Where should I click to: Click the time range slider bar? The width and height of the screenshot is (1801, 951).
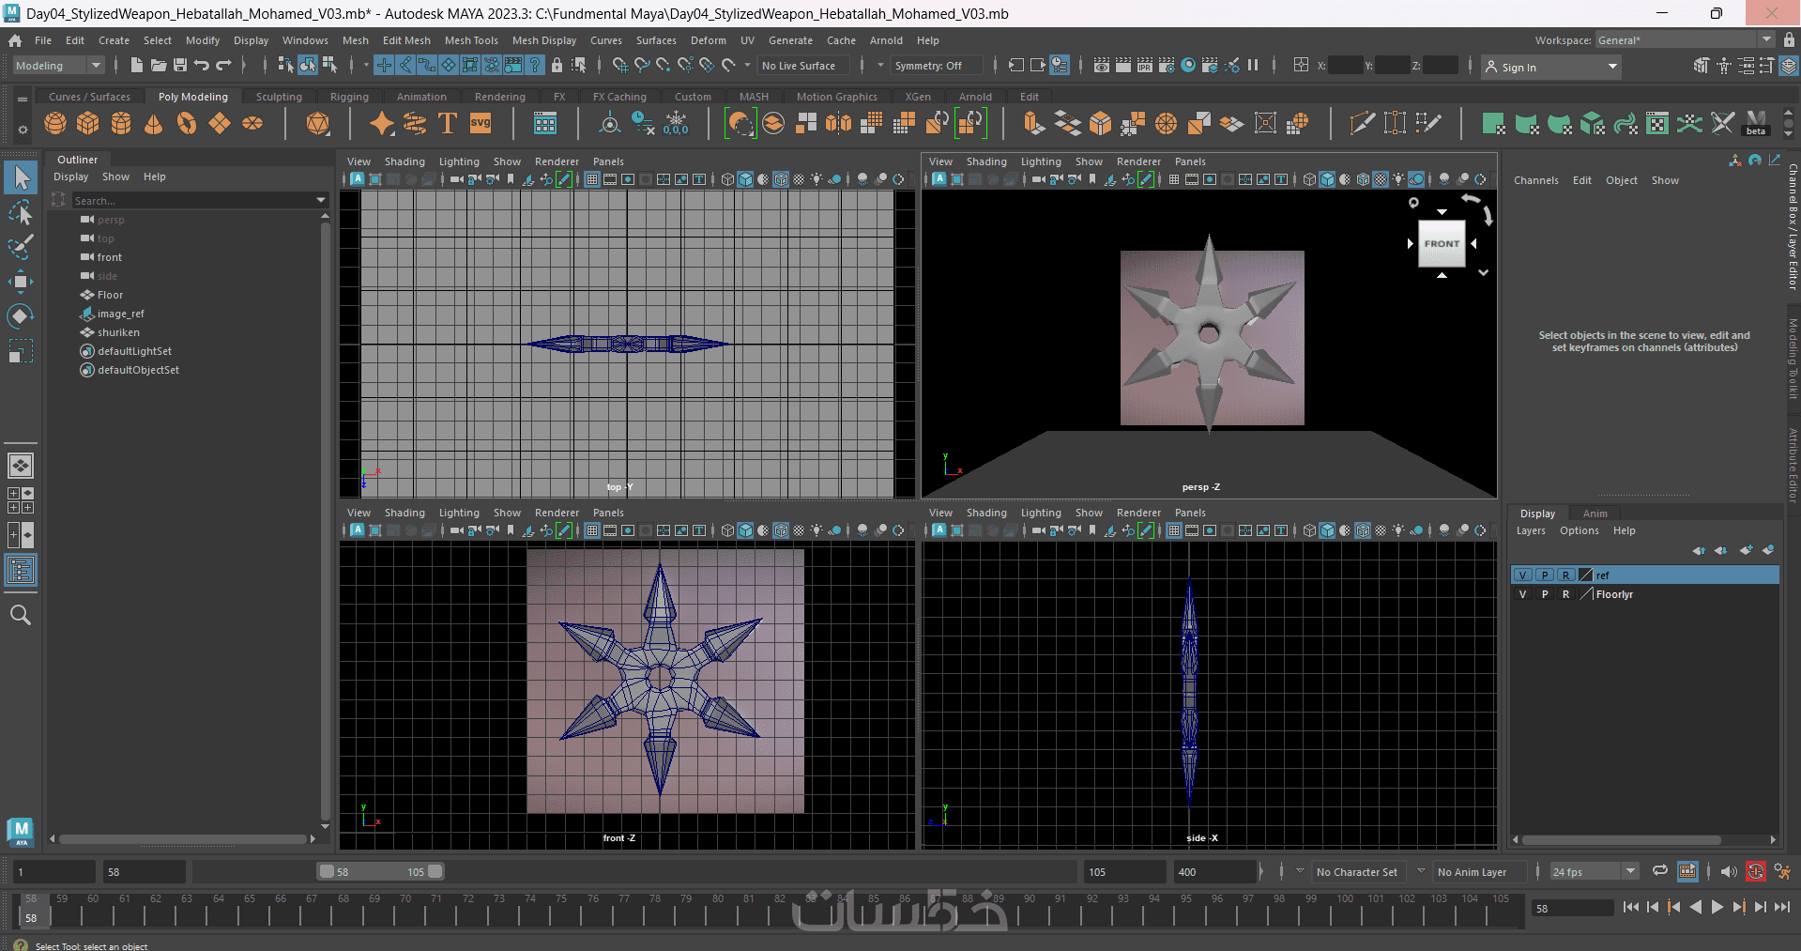click(379, 872)
